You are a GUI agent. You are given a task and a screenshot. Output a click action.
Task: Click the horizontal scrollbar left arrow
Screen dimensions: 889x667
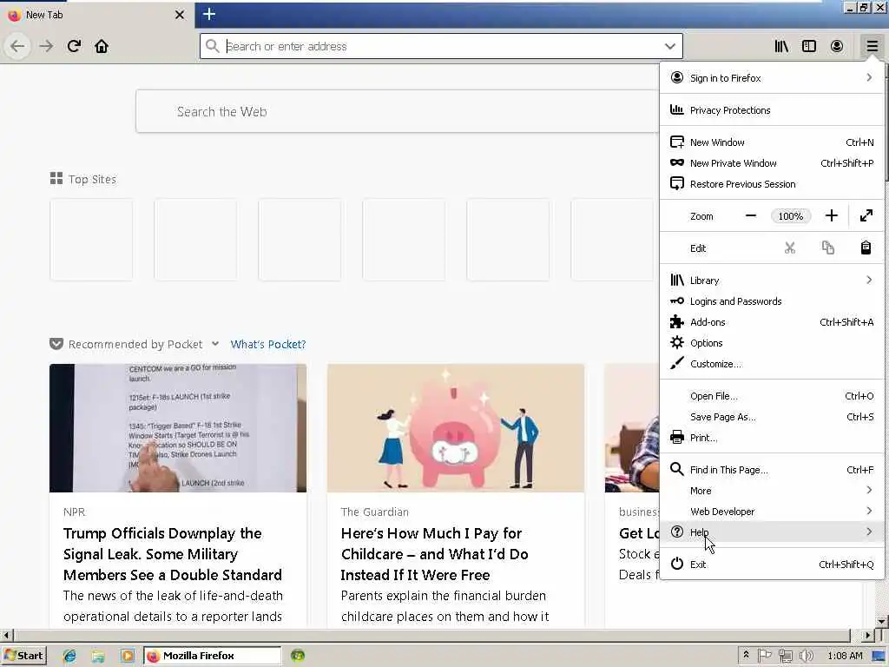pos(6,635)
